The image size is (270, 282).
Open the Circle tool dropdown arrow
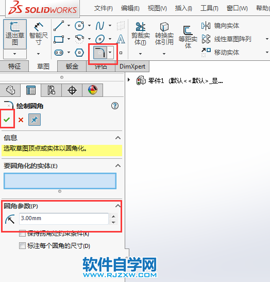click(89, 26)
